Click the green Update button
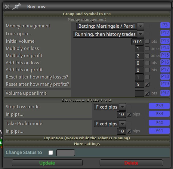Viewport: 173px width, 169px height. [x=47, y=163]
